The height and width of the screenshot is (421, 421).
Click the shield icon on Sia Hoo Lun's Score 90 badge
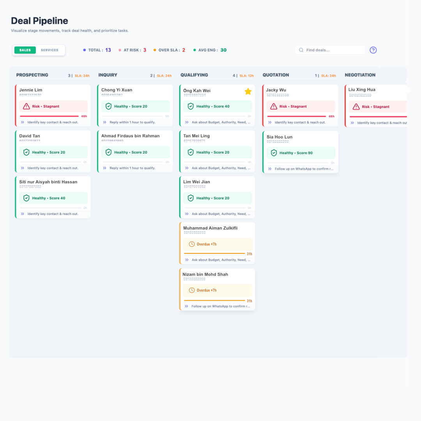pos(273,153)
